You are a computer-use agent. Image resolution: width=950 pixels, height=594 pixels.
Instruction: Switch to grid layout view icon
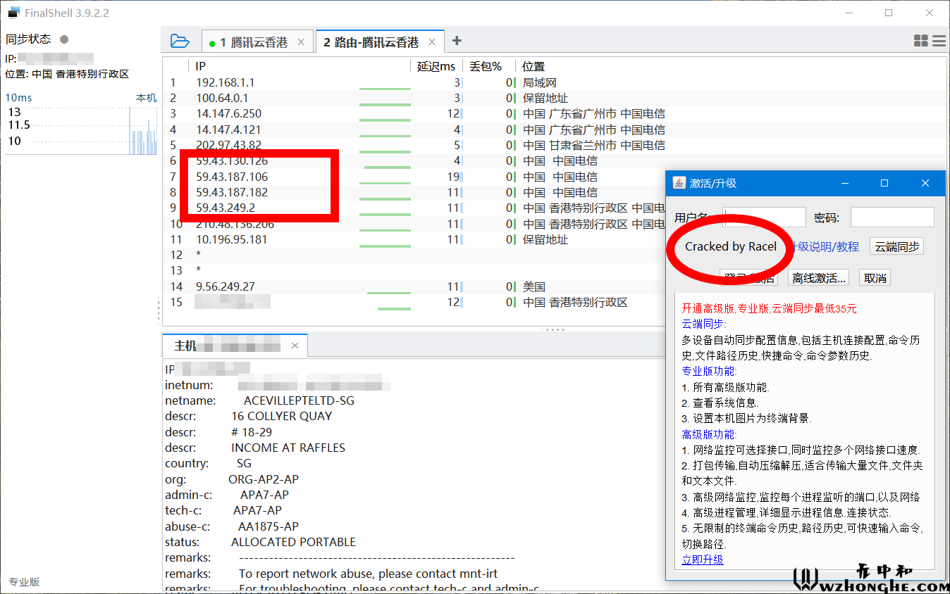[920, 42]
